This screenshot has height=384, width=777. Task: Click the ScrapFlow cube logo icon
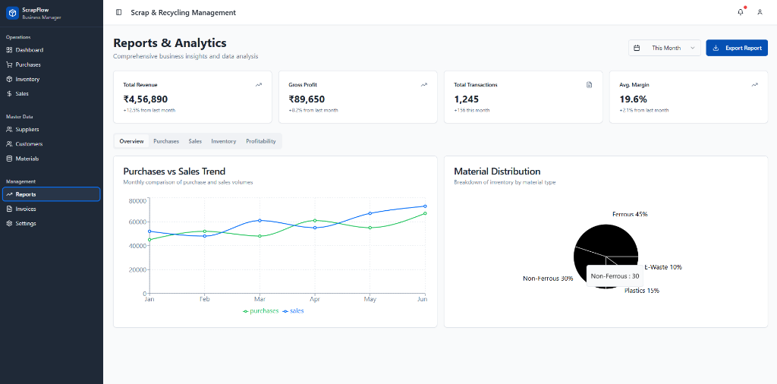tap(12, 13)
